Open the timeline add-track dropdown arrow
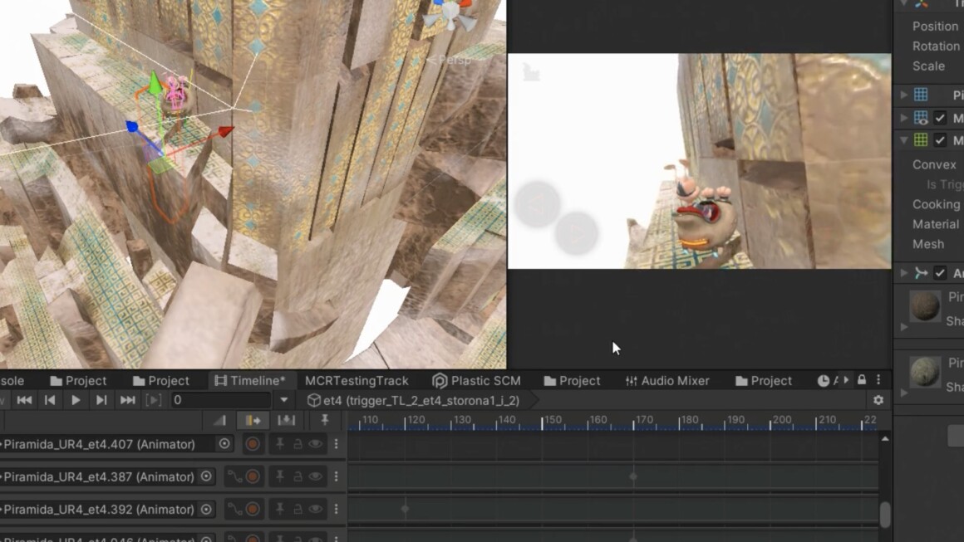This screenshot has height=542, width=964. (283, 400)
